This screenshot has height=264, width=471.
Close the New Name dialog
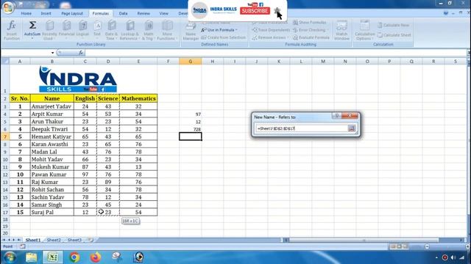click(x=350, y=116)
